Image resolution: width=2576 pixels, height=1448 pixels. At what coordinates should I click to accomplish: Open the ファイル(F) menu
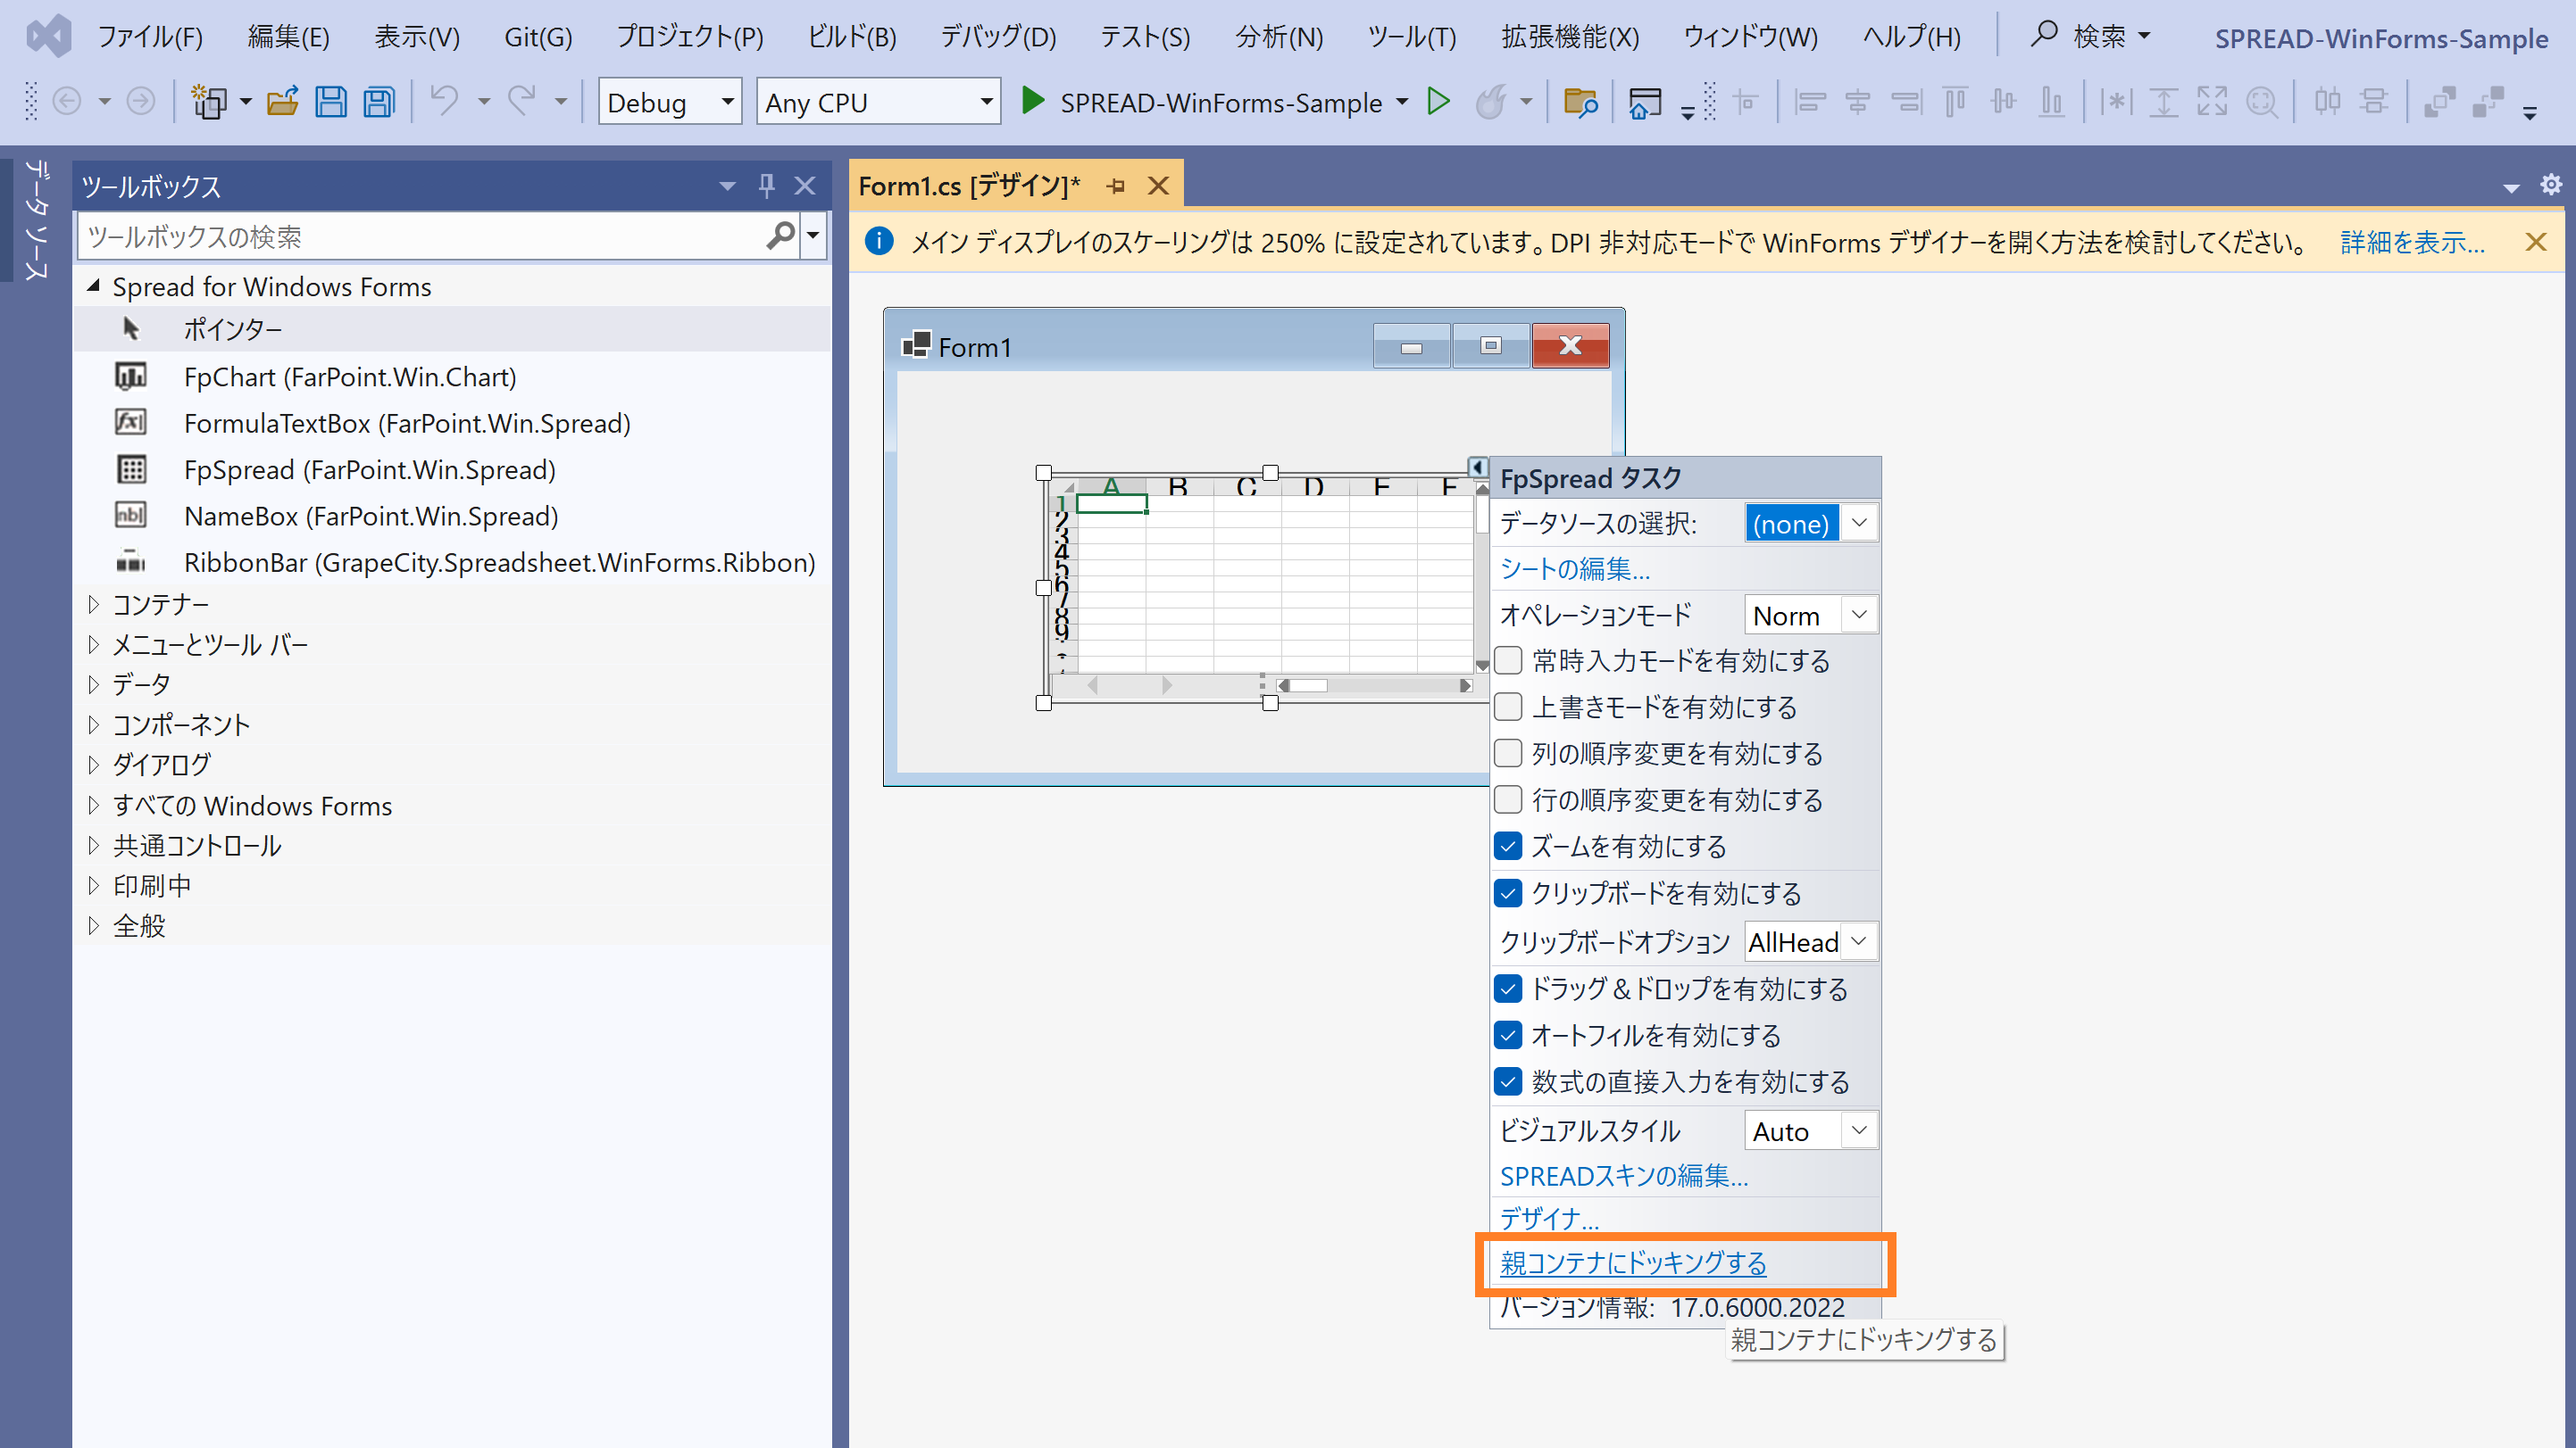pyautogui.click(x=150, y=37)
